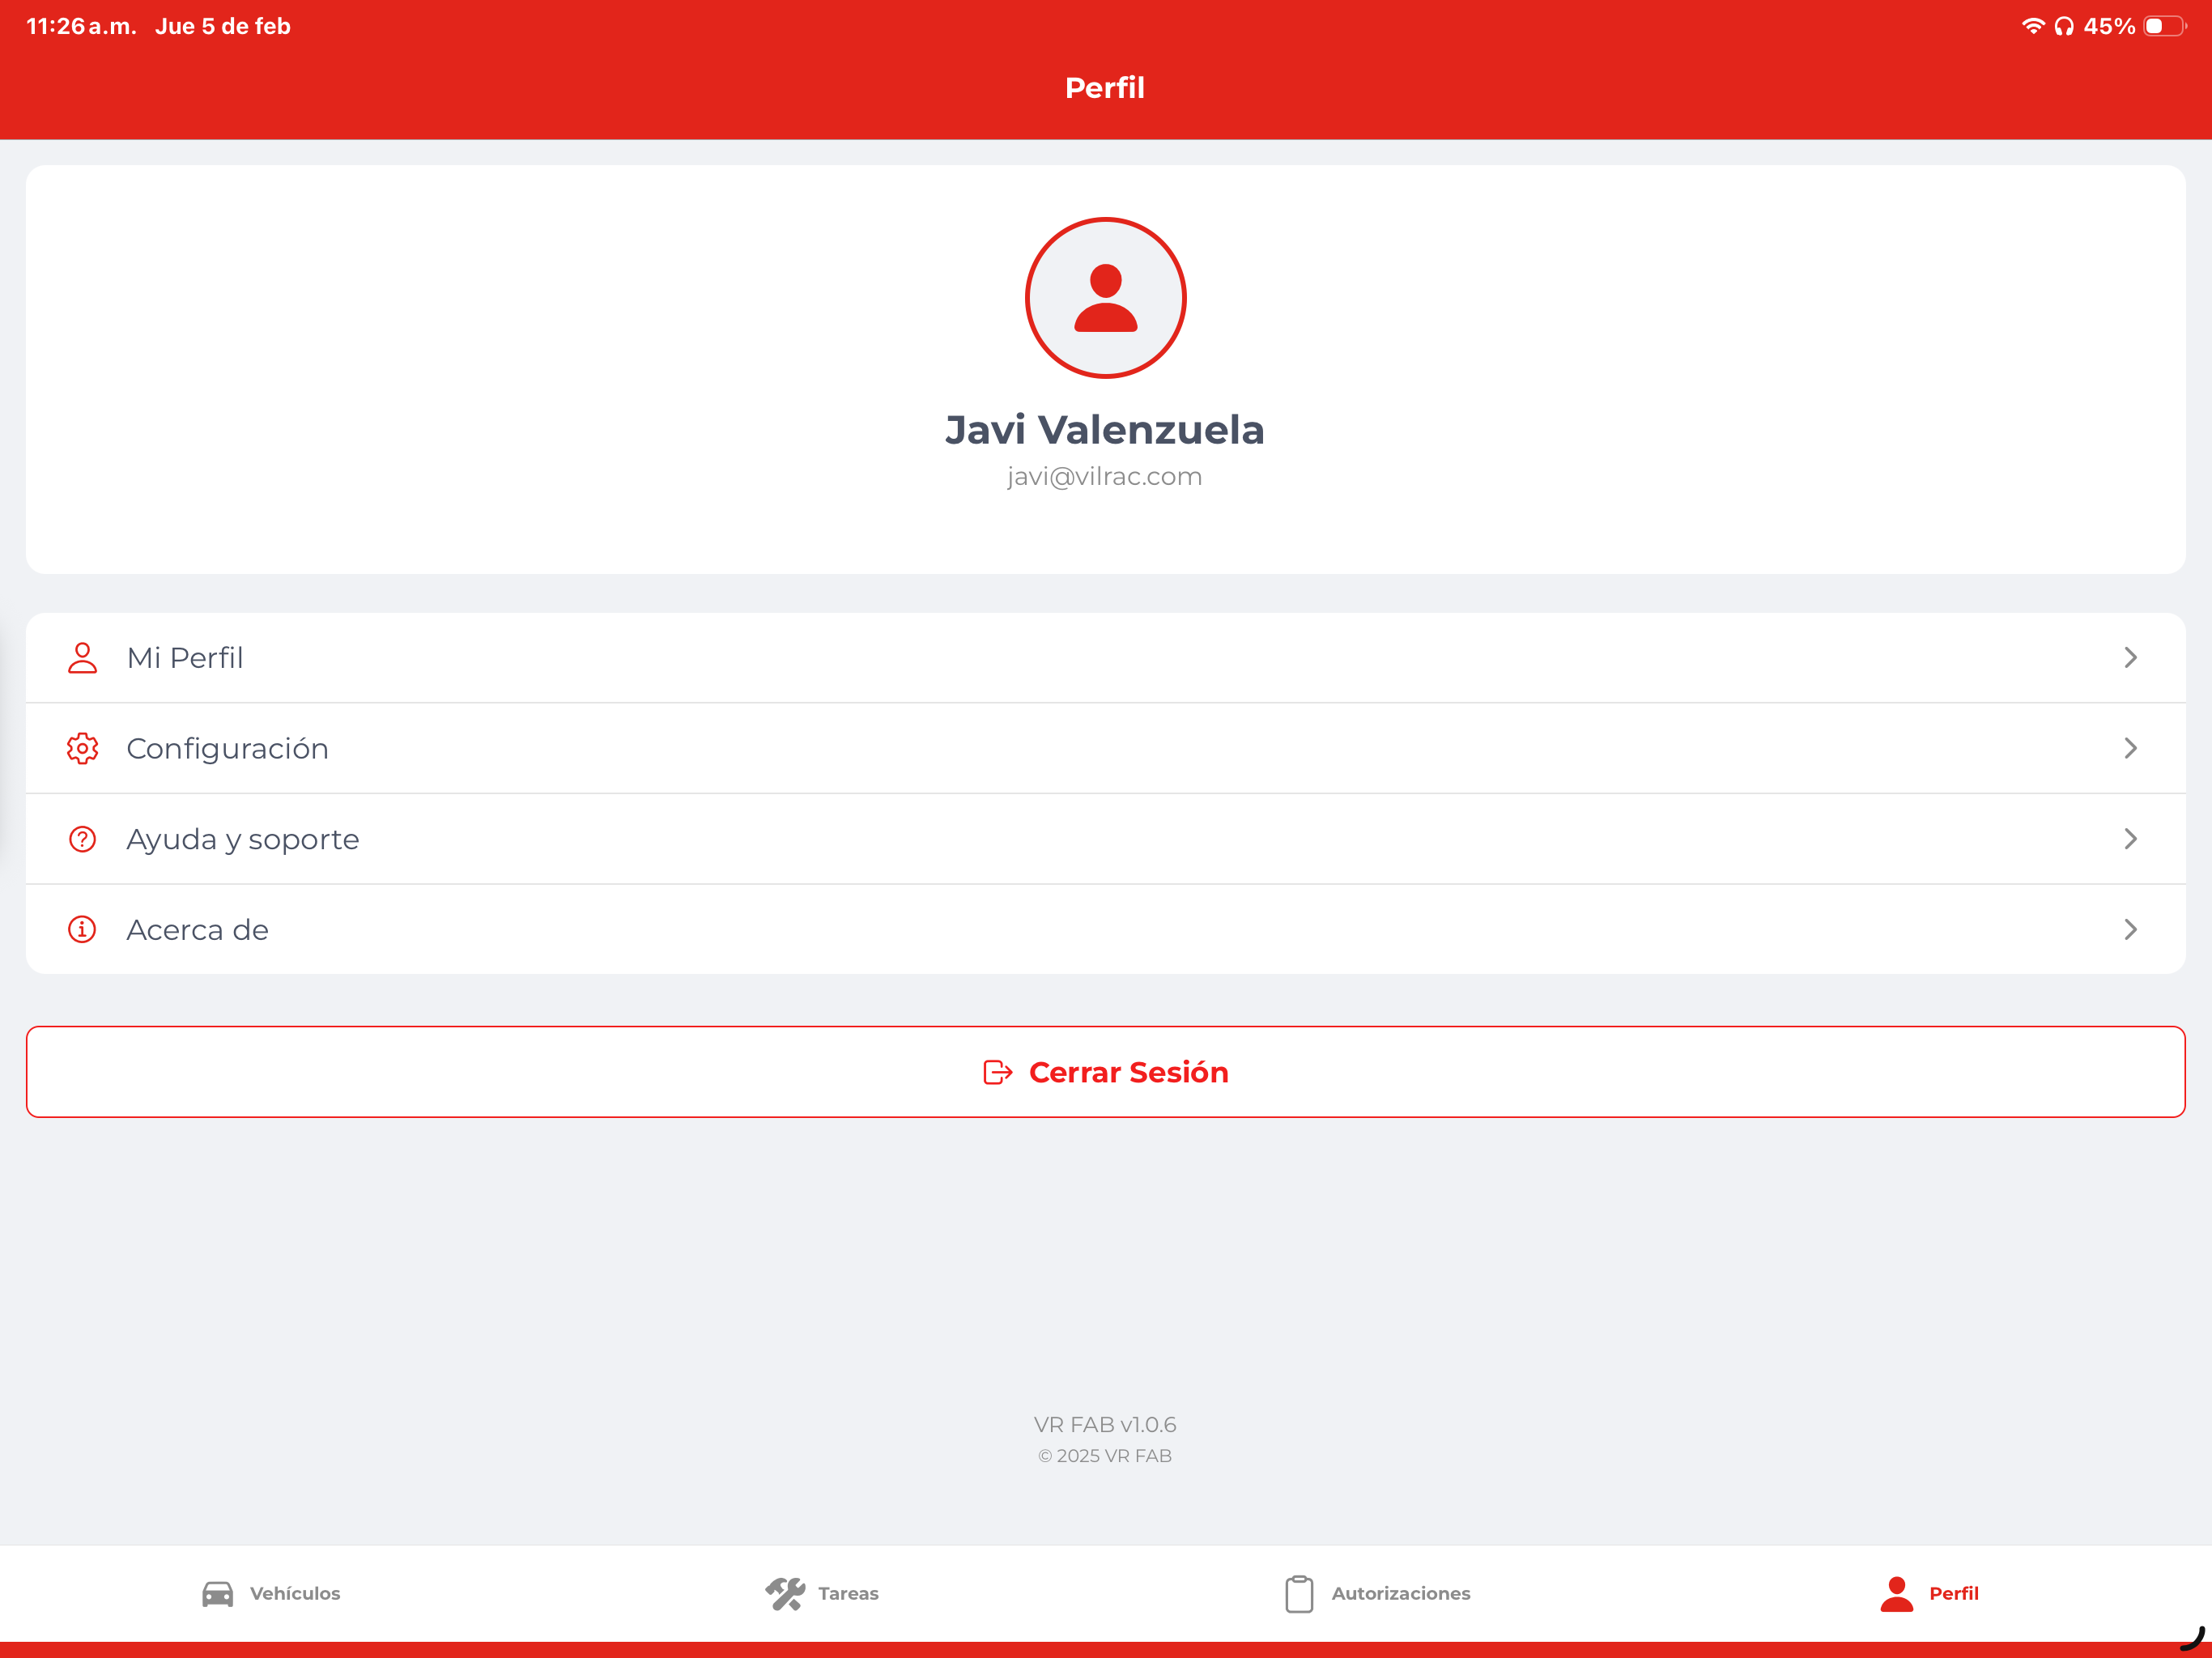Viewport: 2212px width, 1658px height.
Task: Click the name Javi Valenzuela
Action: tap(1105, 430)
